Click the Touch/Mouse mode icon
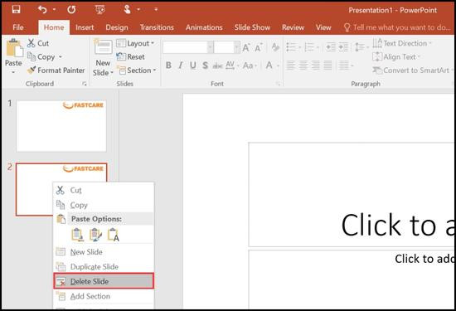 click(x=127, y=10)
